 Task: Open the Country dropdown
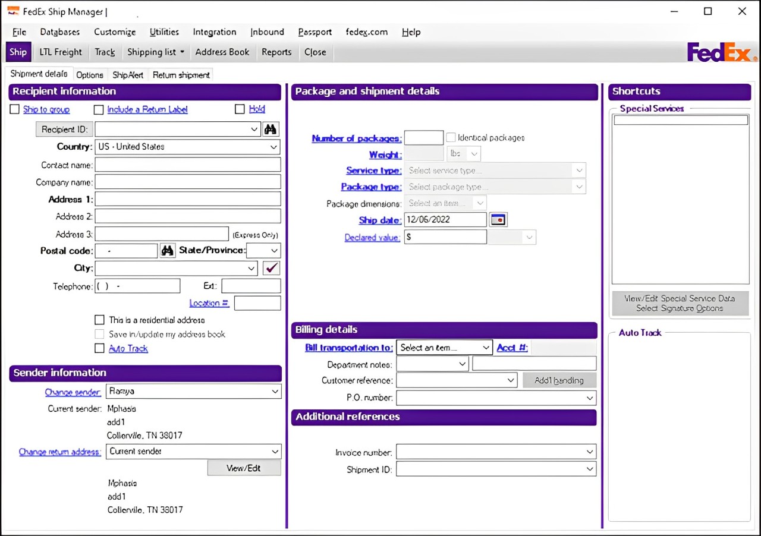pos(273,147)
